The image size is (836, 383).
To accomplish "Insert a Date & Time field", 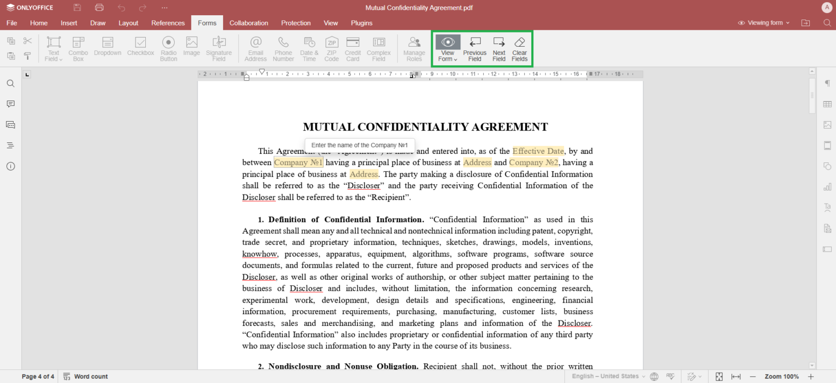I will pyautogui.click(x=309, y=49).
